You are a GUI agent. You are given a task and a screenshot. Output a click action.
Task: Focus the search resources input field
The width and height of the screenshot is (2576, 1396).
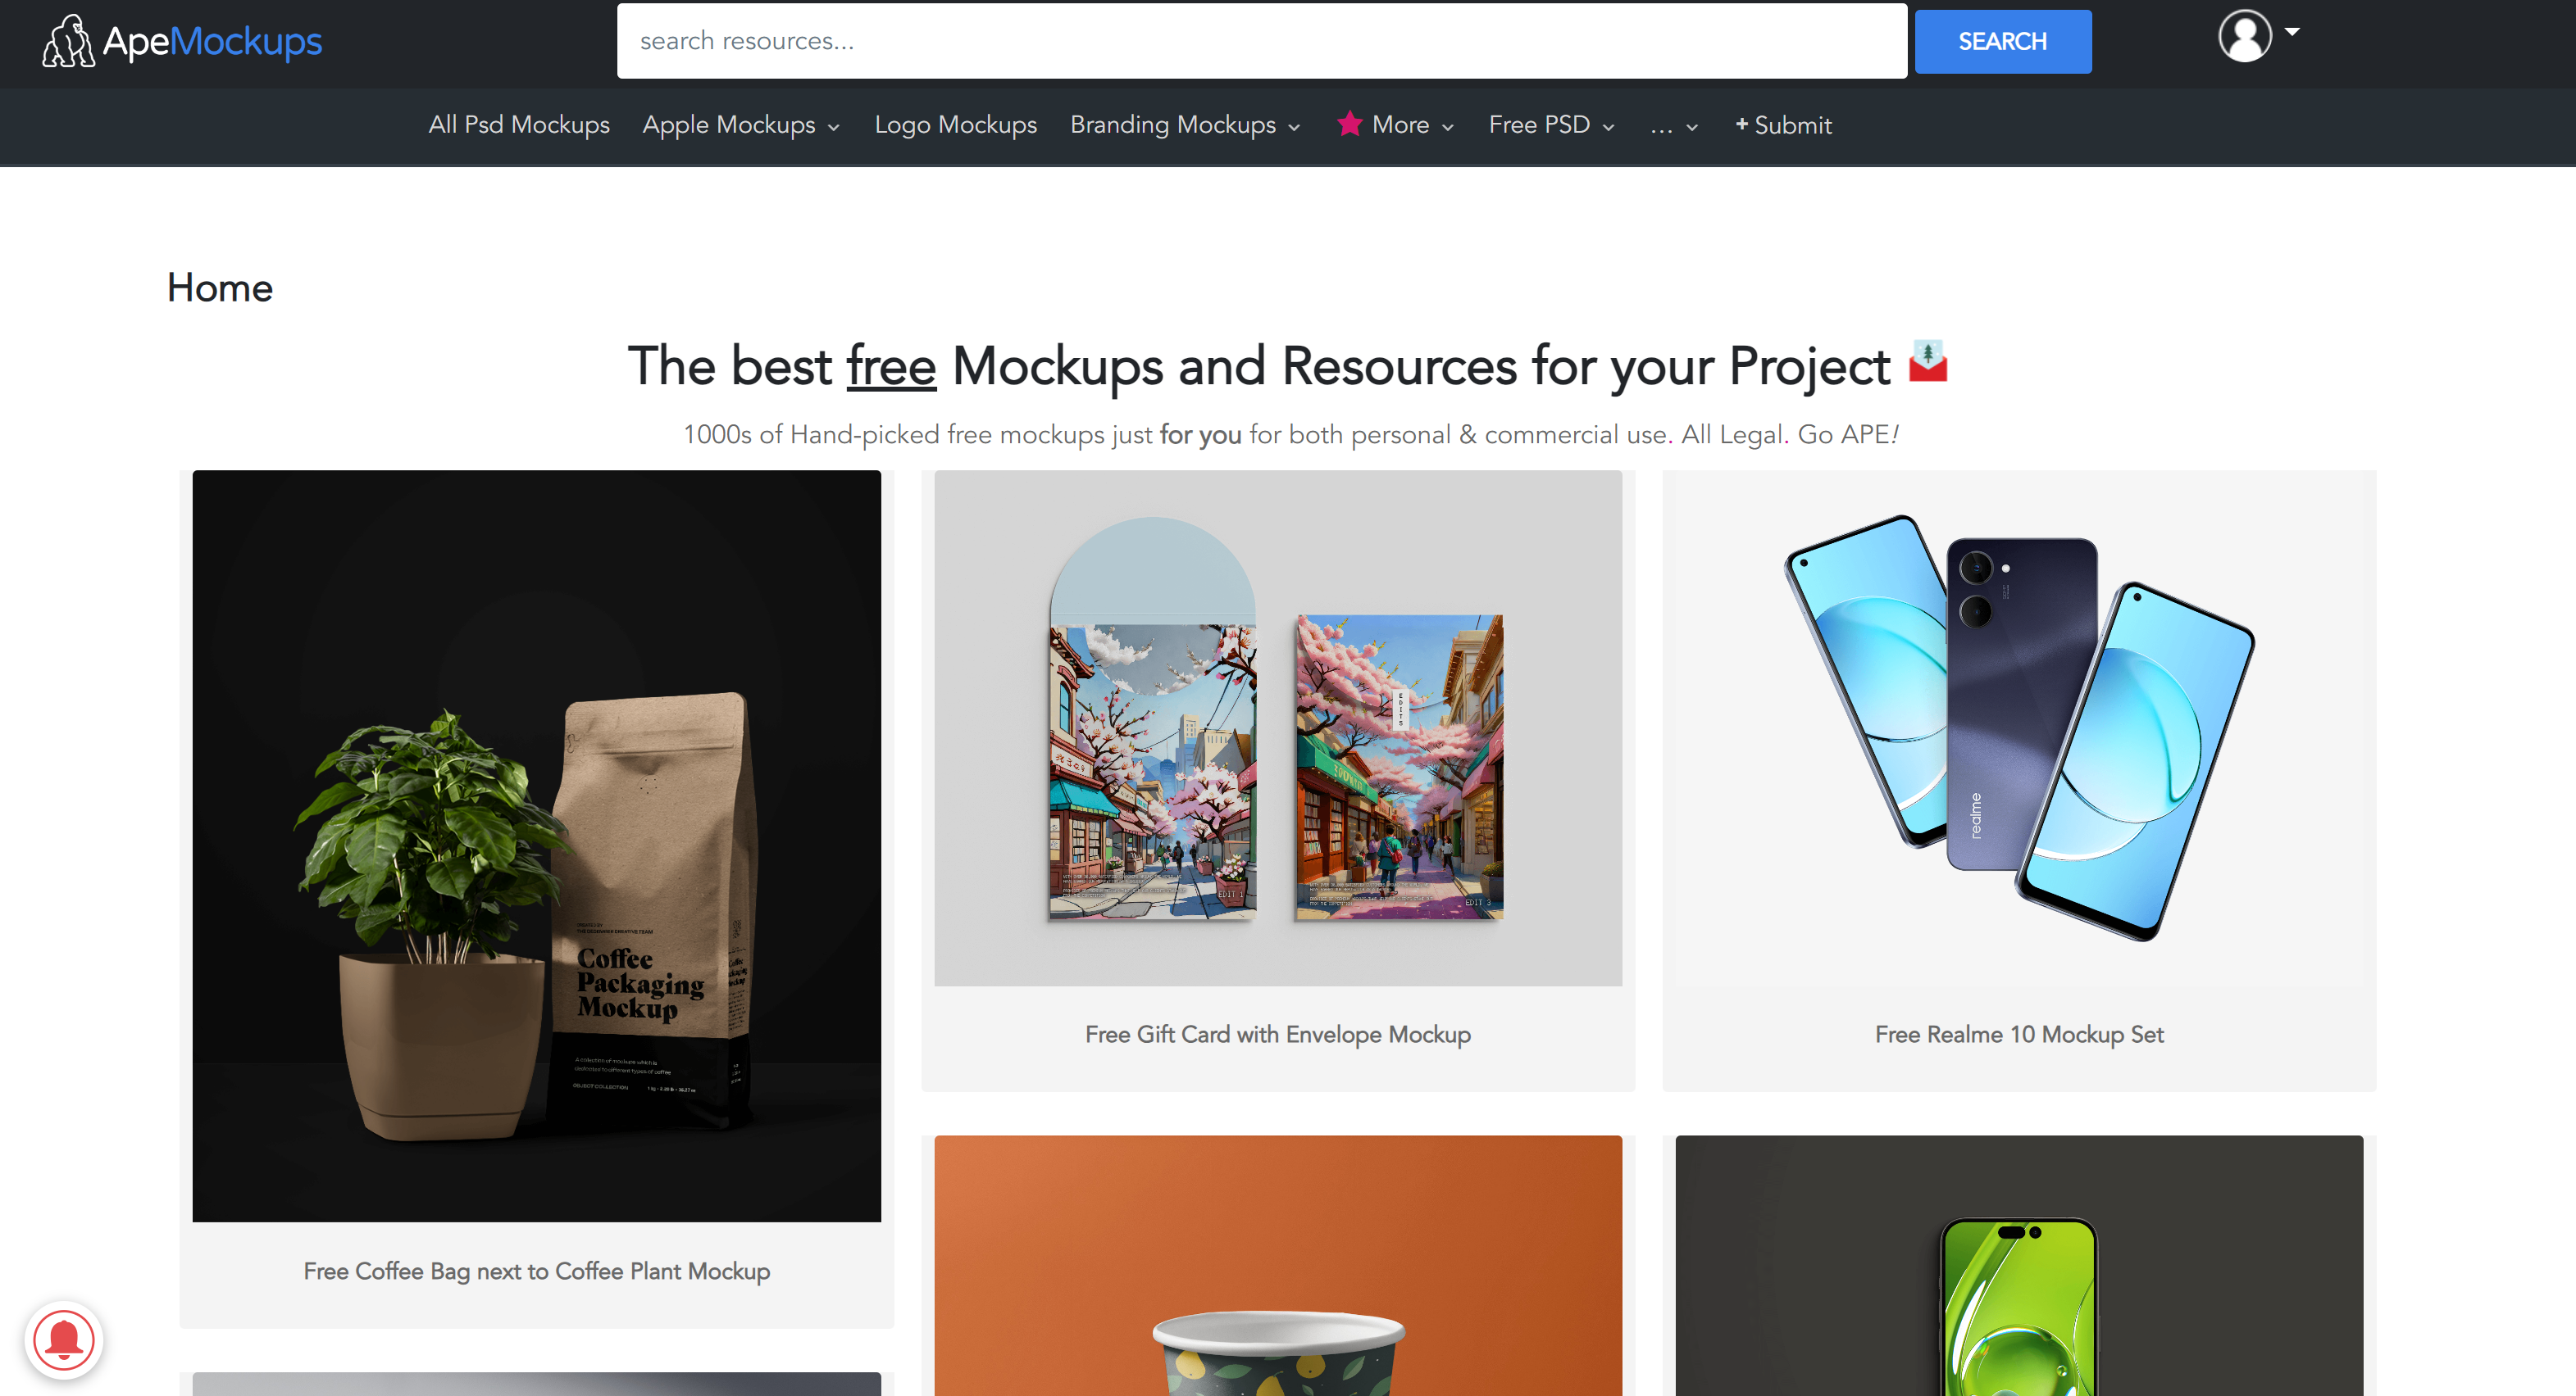1261,41
